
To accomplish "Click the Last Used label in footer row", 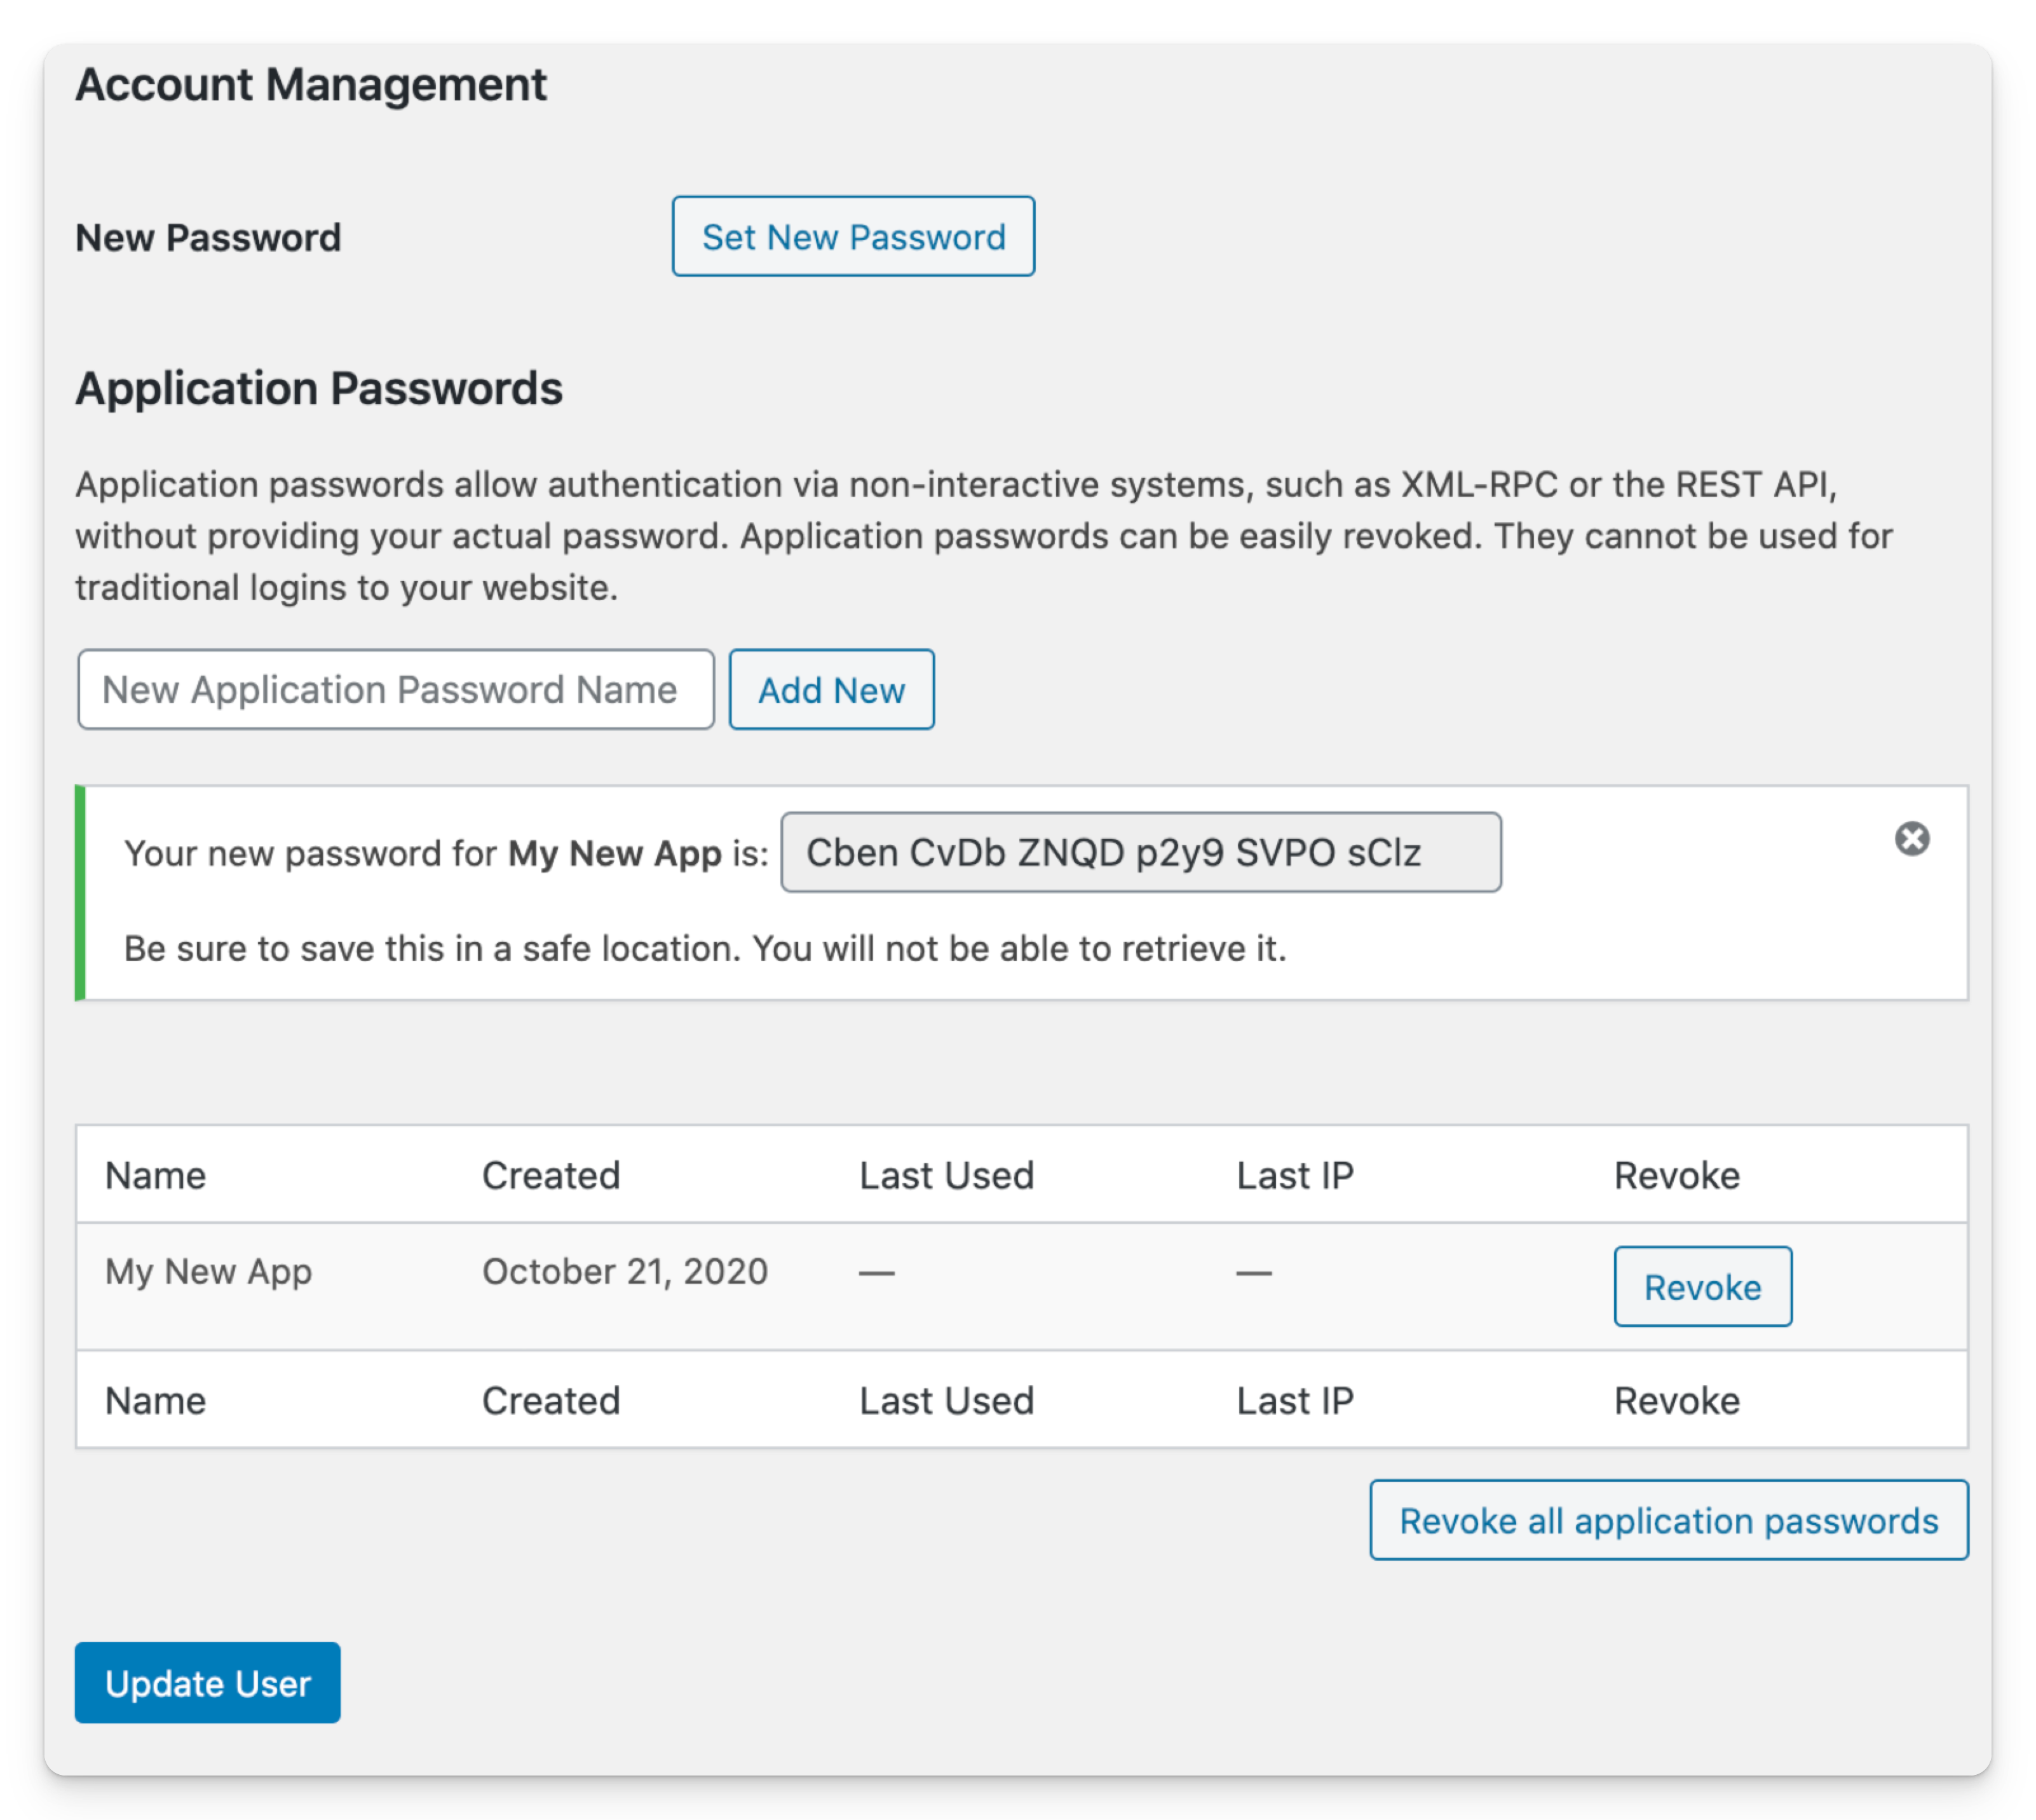I will click(946, 1400).
